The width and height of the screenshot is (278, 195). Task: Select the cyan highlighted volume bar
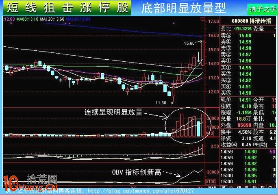[198, 128]
